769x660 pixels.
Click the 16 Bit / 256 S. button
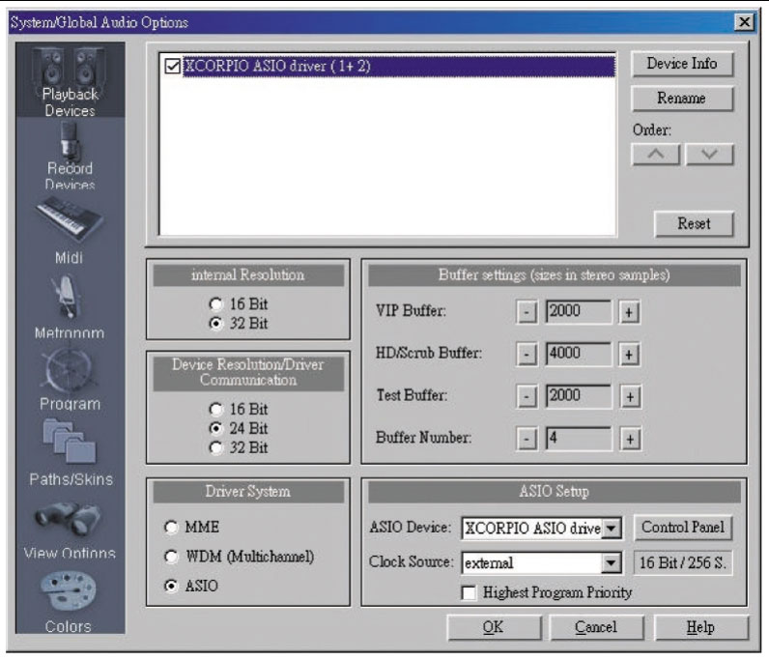pyautogui.click(x=683, y=562)
